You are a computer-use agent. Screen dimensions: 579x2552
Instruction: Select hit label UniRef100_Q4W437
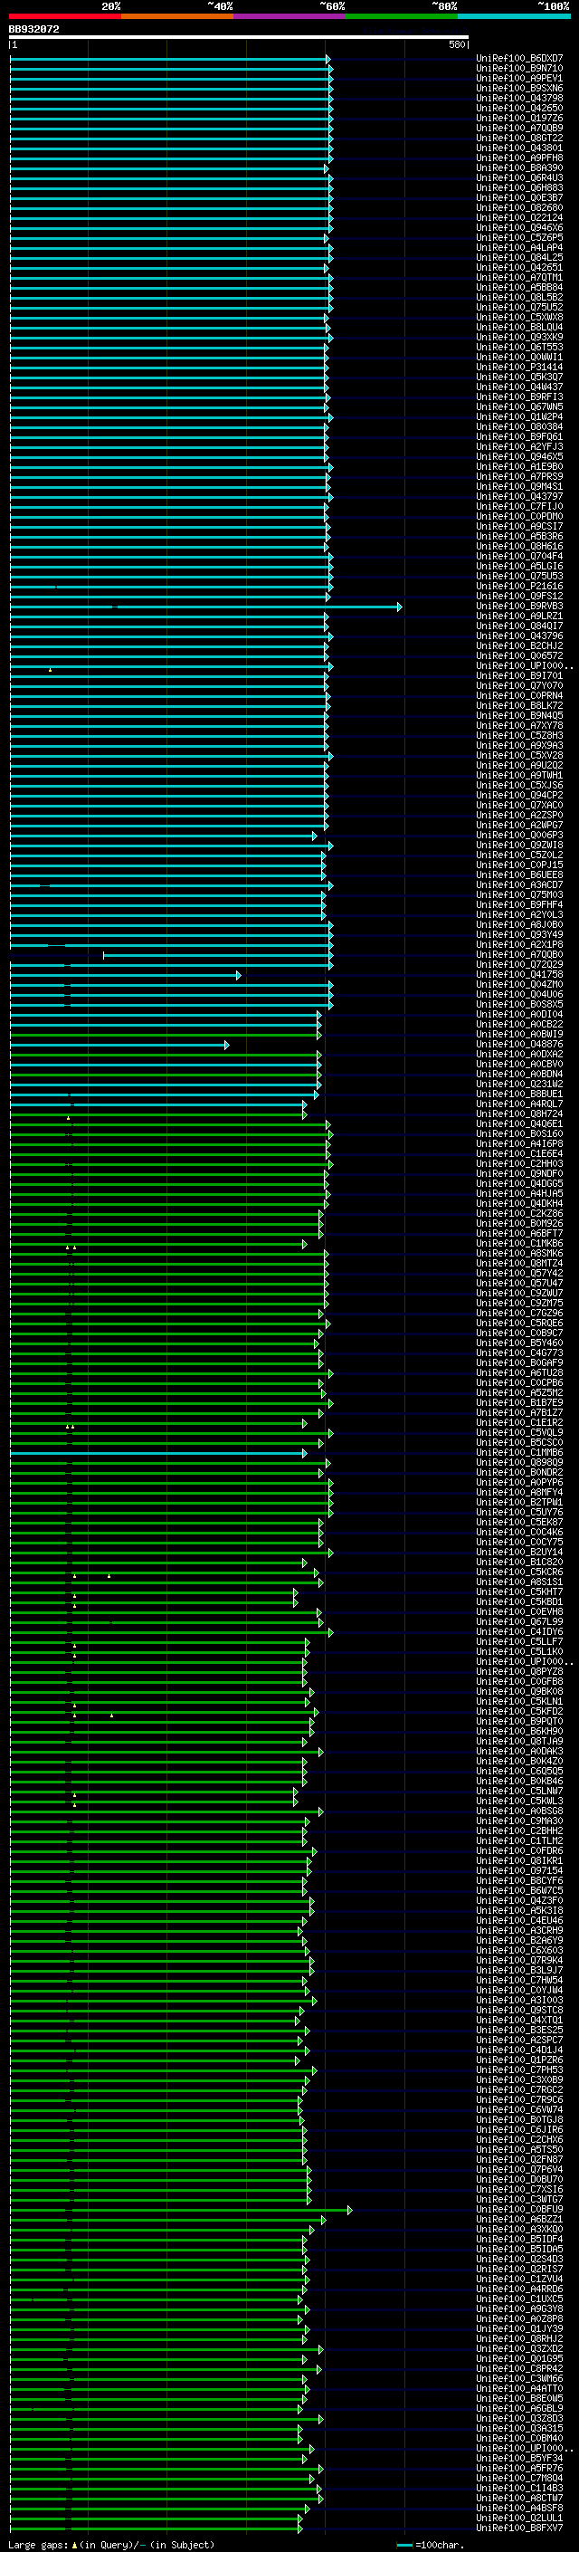[x=519, y=387]
